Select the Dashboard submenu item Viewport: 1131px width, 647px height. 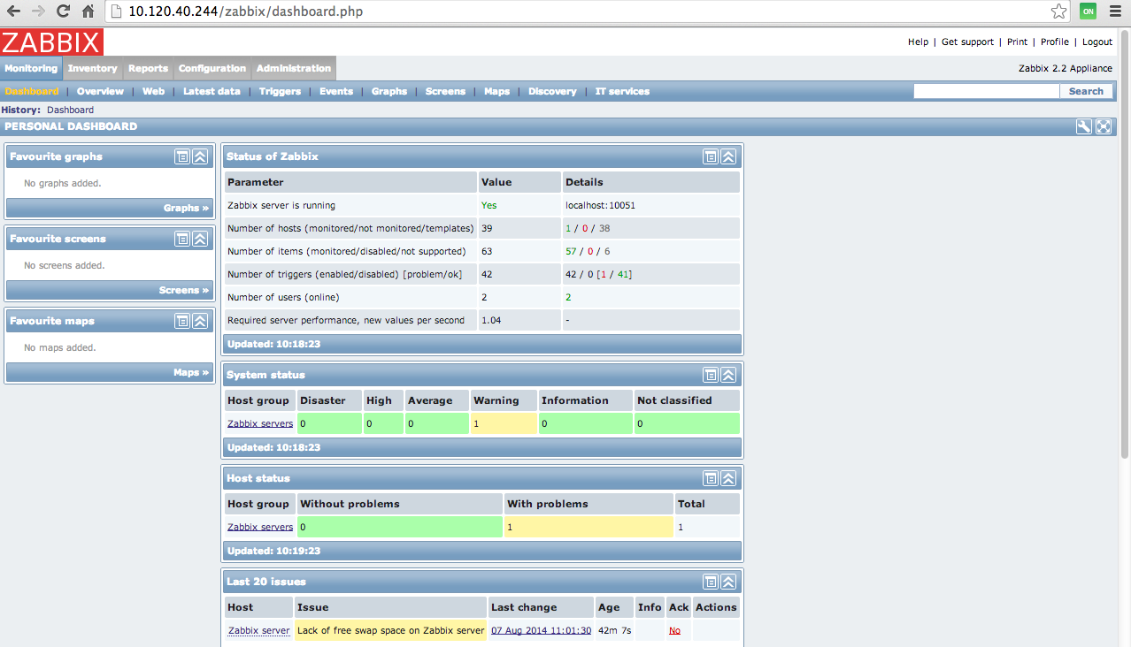tap(32, 91)
